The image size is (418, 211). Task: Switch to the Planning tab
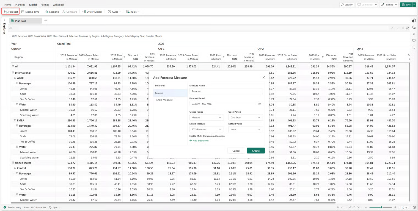tap(20, 5)
